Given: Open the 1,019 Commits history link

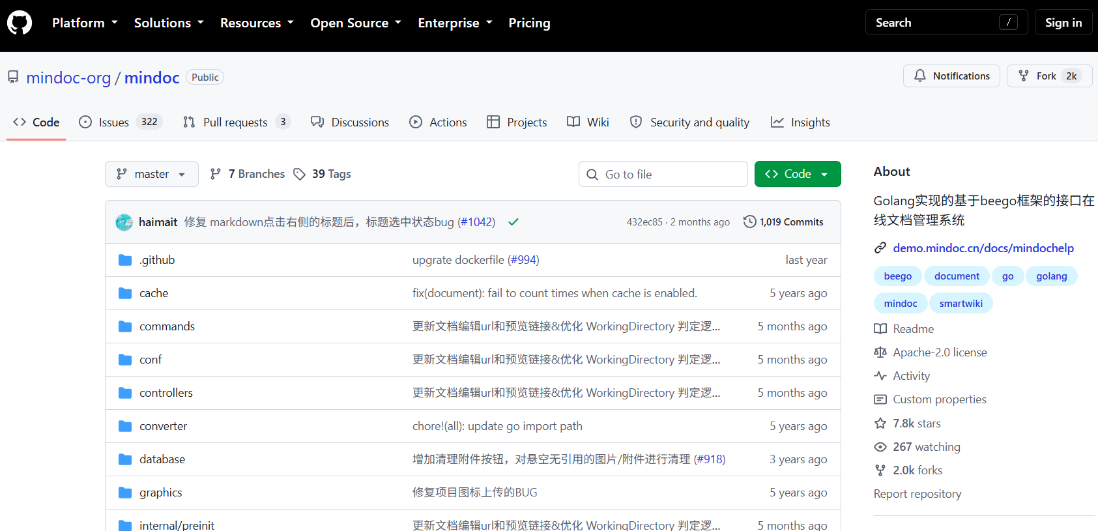Looking at the screenshot, I should coord(784,222).
